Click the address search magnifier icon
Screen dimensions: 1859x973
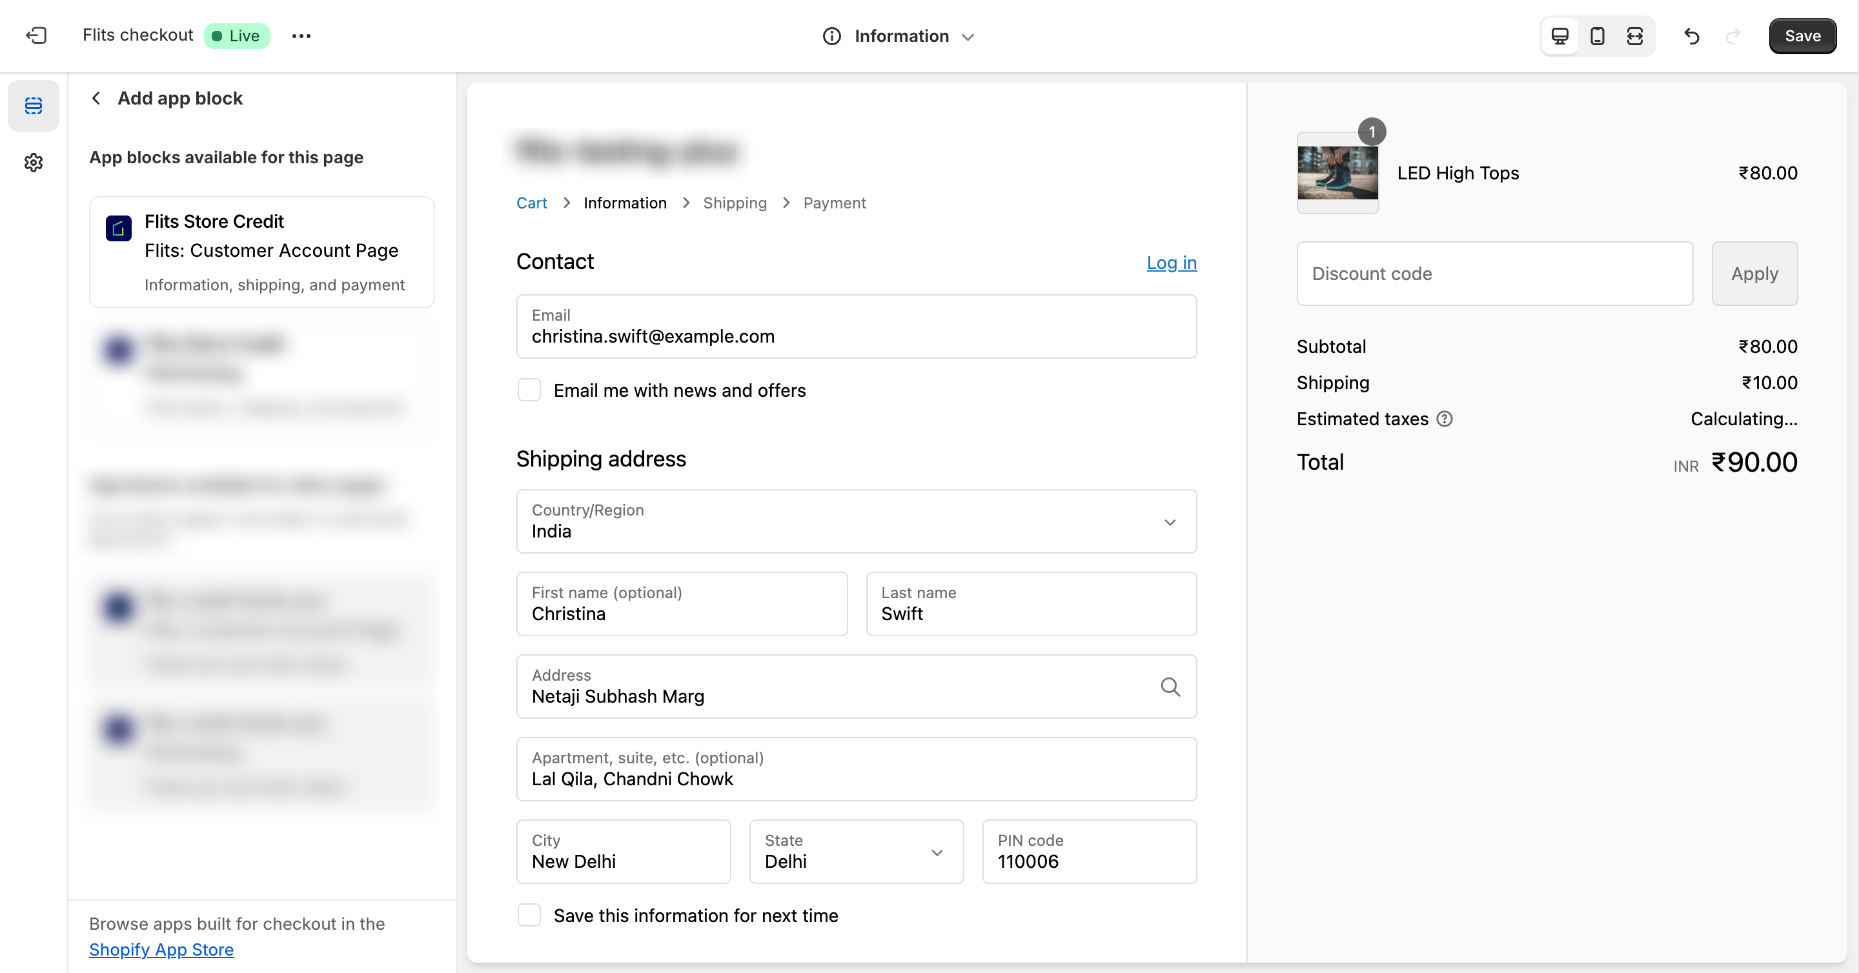pyautogui.click(x=1170, y=687)
